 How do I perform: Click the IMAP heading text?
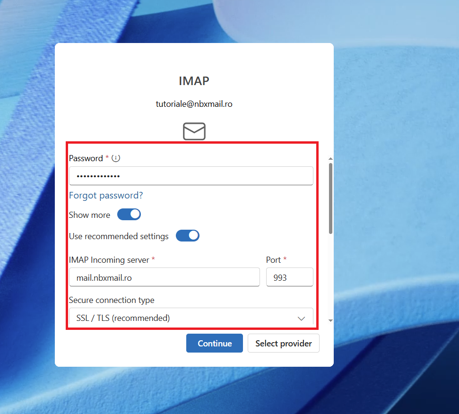click(194, 81)
